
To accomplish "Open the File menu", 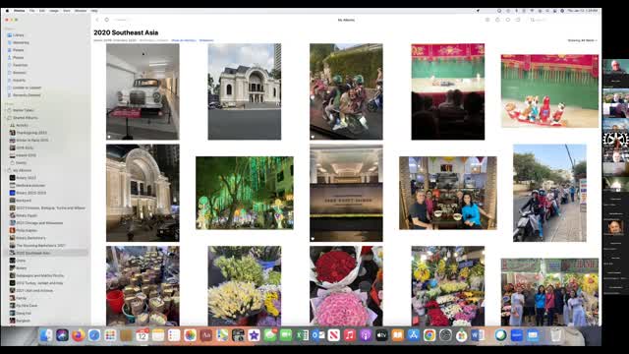I will [x=31, y=11].
